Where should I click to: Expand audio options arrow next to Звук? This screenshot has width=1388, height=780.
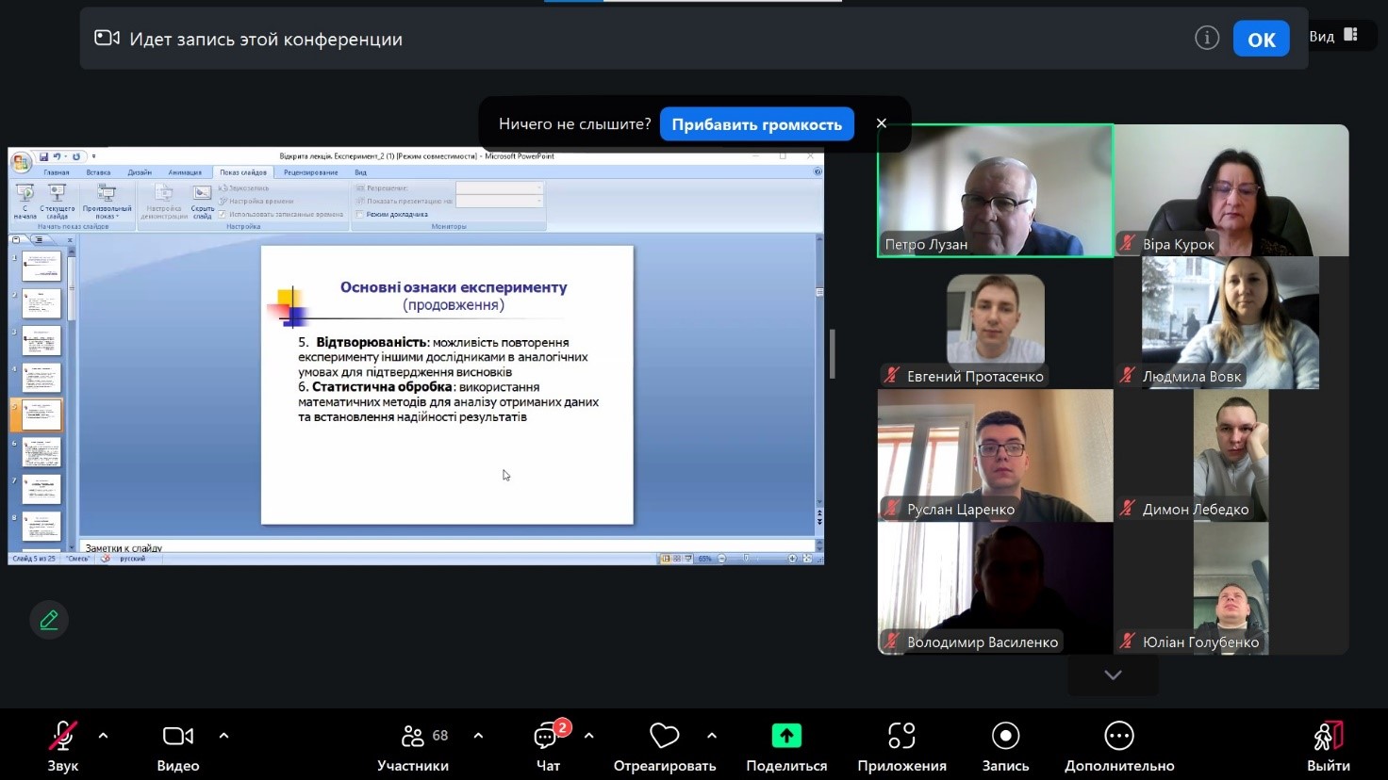click(104, 736)
